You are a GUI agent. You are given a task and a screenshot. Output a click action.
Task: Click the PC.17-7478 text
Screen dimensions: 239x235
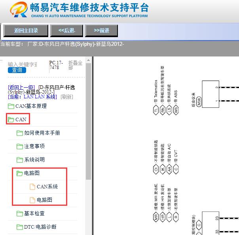tap(56, 65)
